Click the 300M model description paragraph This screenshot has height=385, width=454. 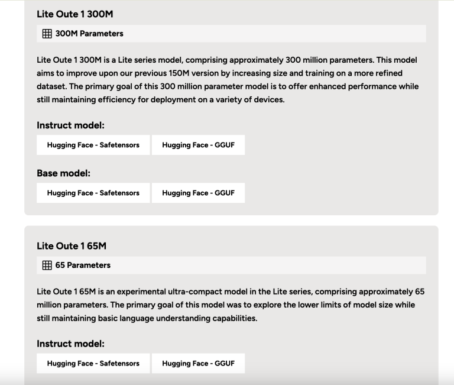point(228,80)
